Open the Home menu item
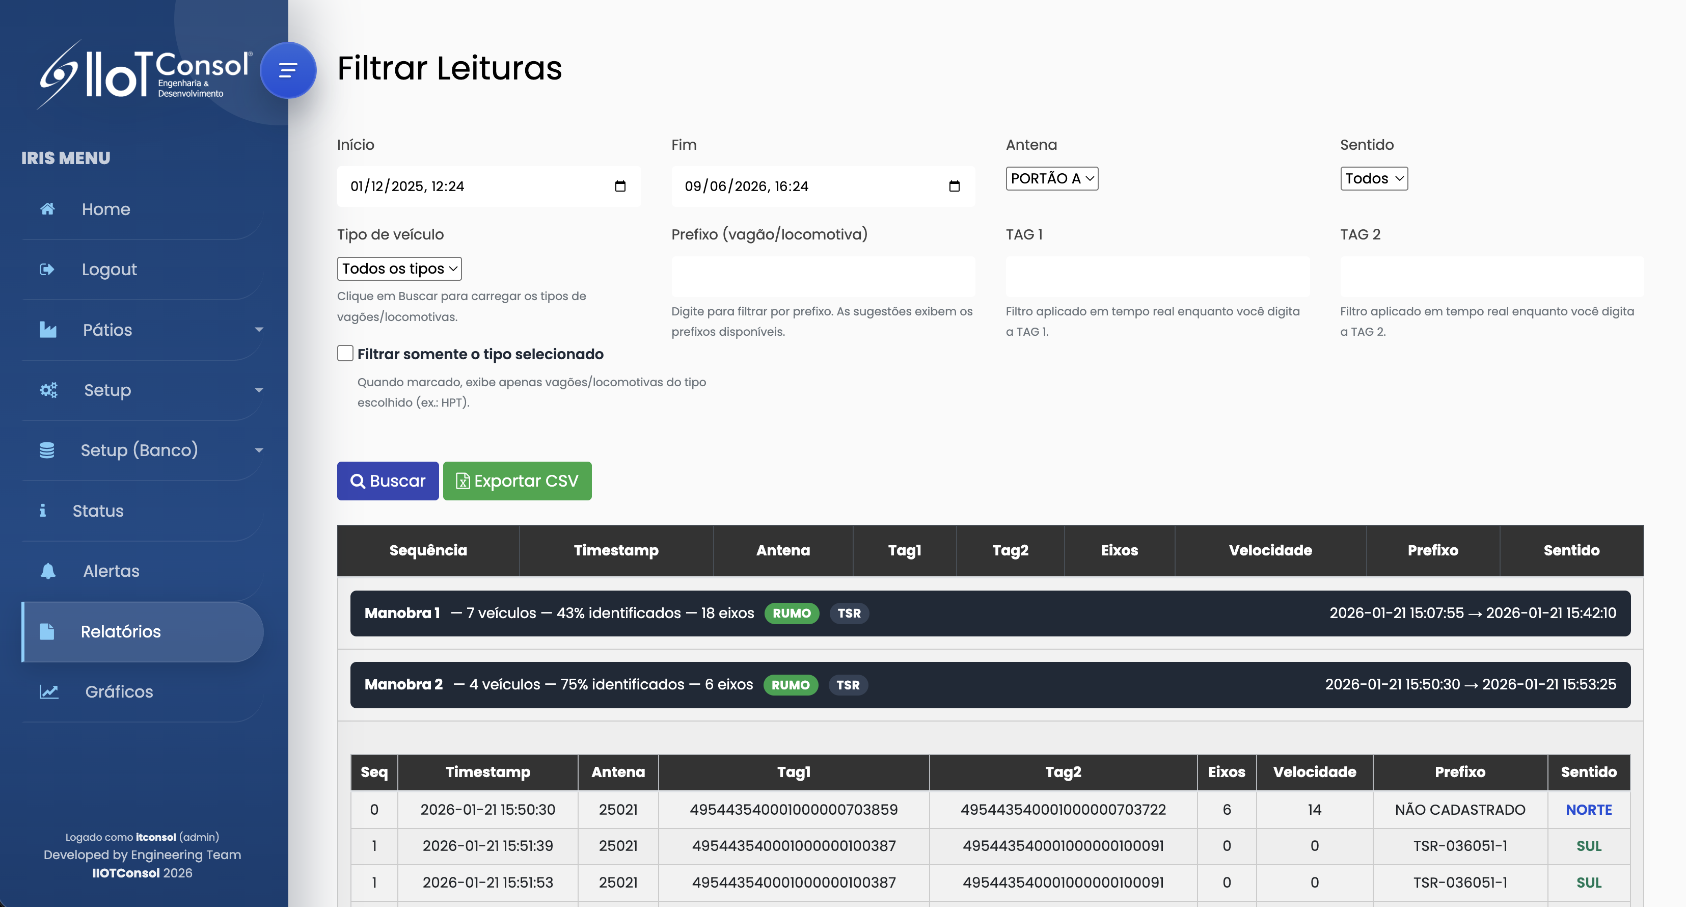1686x907 pixels. point(143,209)
